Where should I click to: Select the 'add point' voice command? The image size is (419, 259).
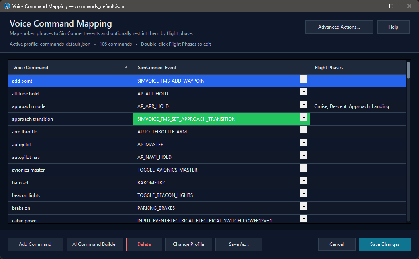tap(70, 81)
